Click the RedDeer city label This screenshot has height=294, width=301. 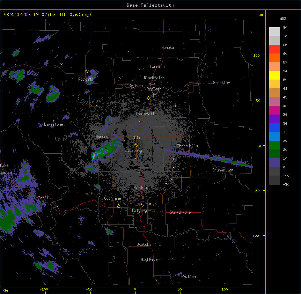point(154,89)
